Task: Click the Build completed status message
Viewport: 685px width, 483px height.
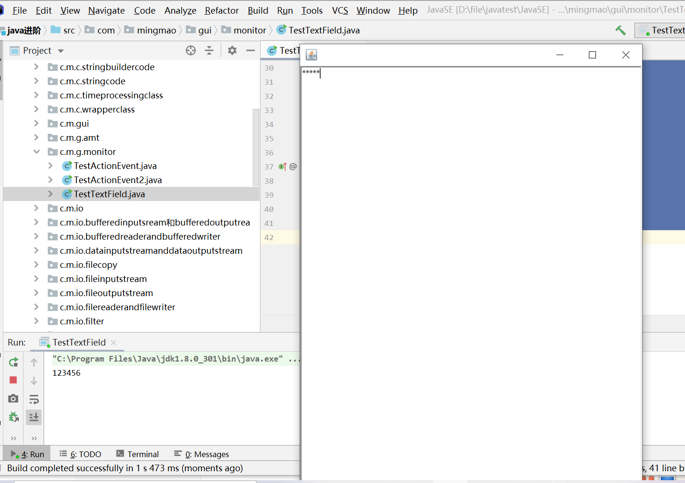Action: pos(125,468)
